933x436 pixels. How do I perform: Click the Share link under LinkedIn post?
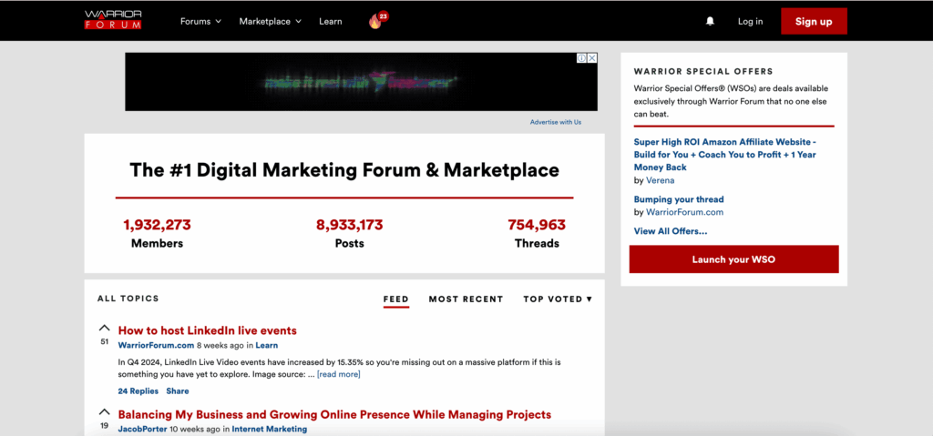click(178, 390)
